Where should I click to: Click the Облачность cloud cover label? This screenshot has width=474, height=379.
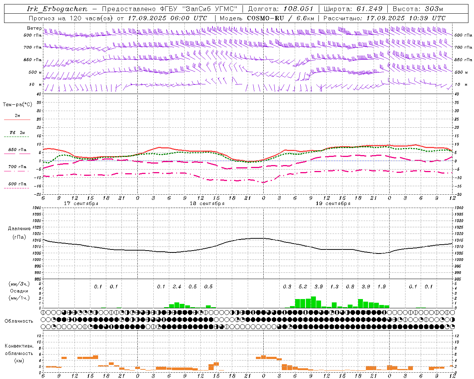pyautogui.click(x=19, y=321)
